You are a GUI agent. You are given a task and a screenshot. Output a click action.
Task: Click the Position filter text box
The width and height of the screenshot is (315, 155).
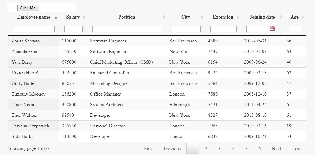[127, 29]
